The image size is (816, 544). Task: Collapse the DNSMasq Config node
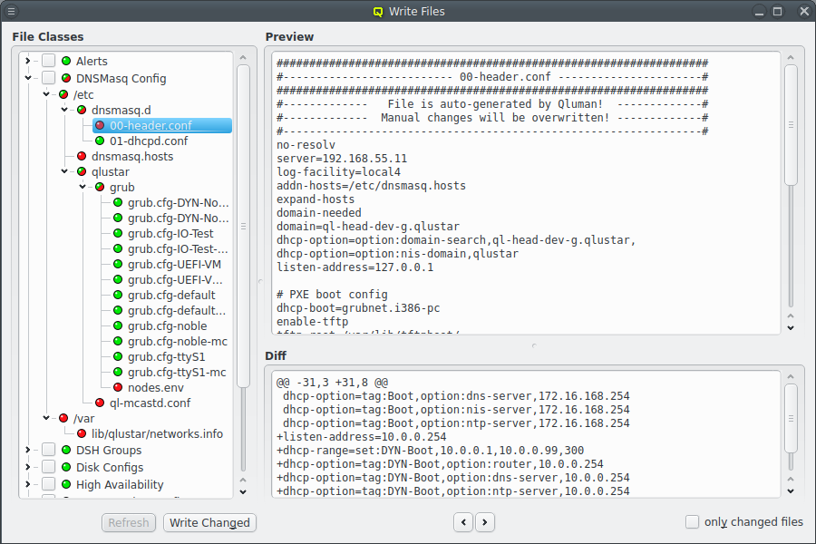(27, 78)
